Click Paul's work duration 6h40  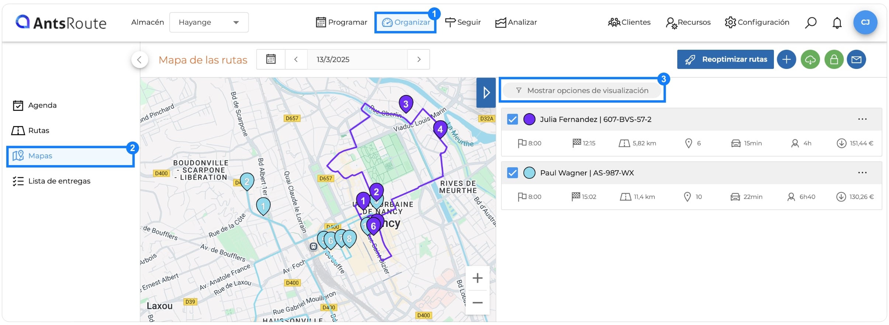(801, 197)
